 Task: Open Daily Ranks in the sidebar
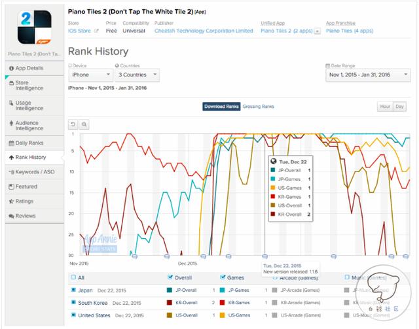click(x=30, y=143)
